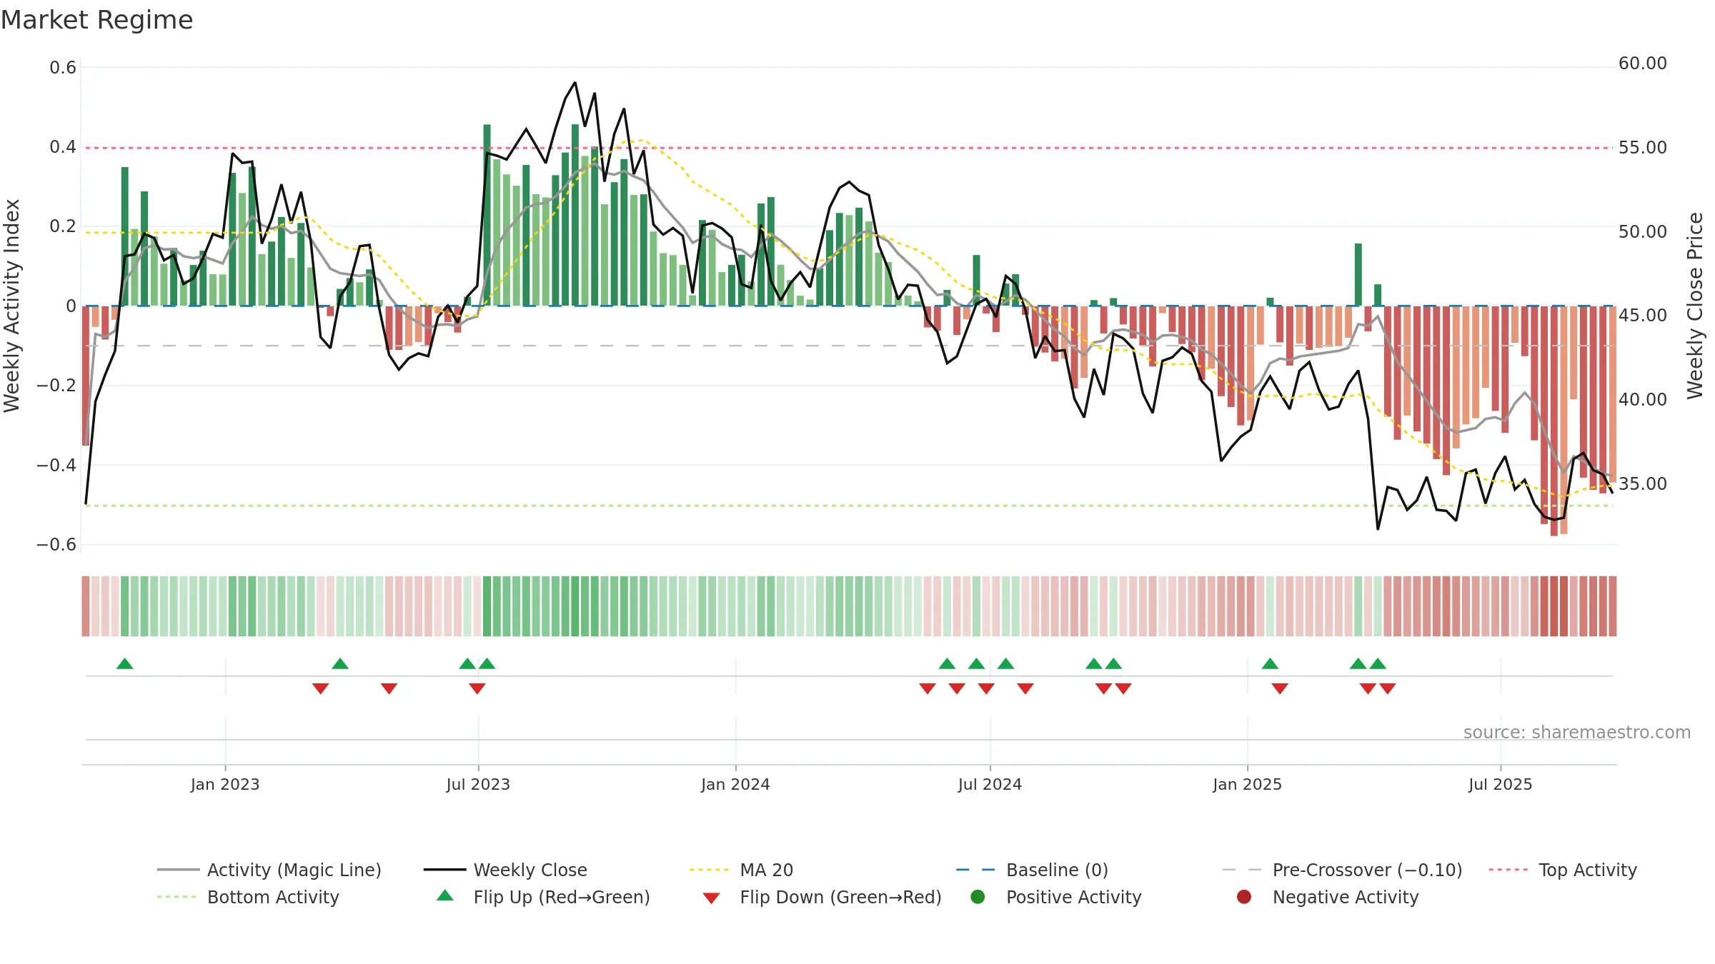
Task: Click the 55.00 price axis label
Action: [1643, 148]
